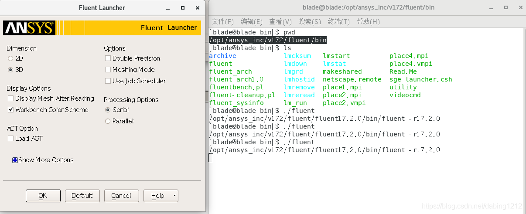Viewport: 526px width, 214px height.
Task: Uncheck Workbench Color Scheme
Action: [10, 110]
